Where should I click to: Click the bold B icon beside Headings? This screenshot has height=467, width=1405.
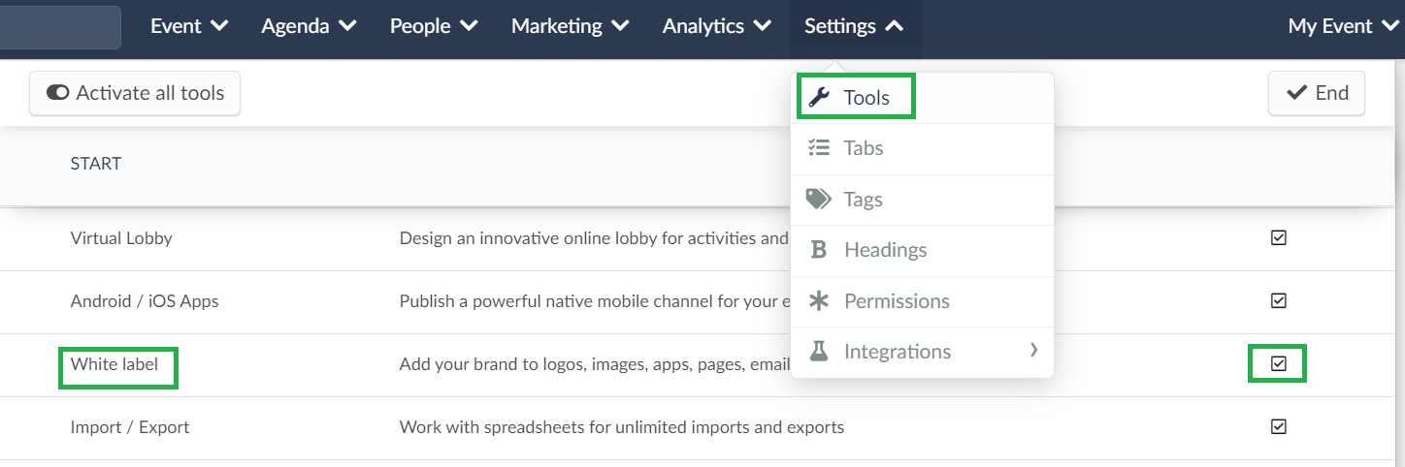pos(819,250)
